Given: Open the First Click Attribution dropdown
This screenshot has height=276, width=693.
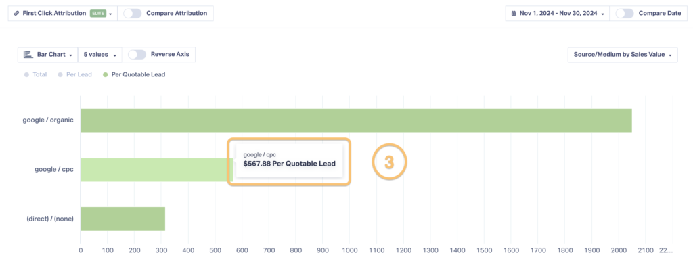Looking at the screenshot, I should coord(110,14).
